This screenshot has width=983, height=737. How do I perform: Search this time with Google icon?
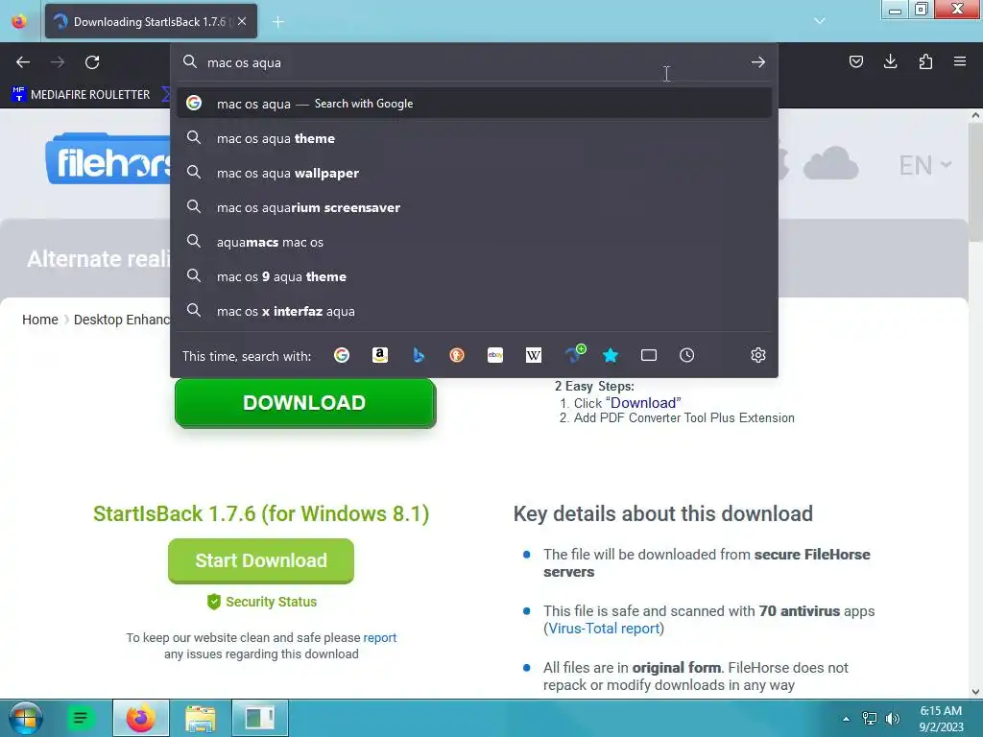[342, 355]
